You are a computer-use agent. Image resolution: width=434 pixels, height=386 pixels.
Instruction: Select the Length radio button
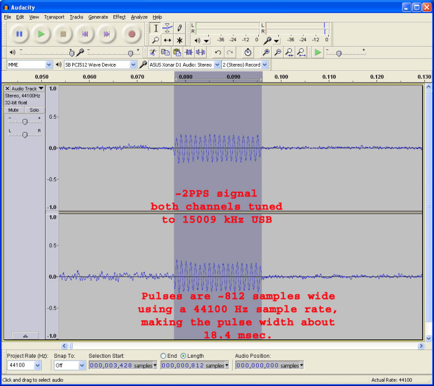coord(183,356)
